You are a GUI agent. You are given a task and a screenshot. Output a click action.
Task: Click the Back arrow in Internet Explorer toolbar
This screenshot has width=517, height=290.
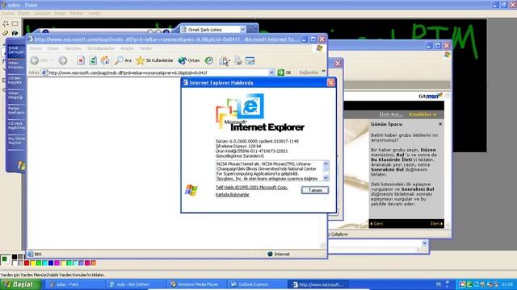pos(35,60)
